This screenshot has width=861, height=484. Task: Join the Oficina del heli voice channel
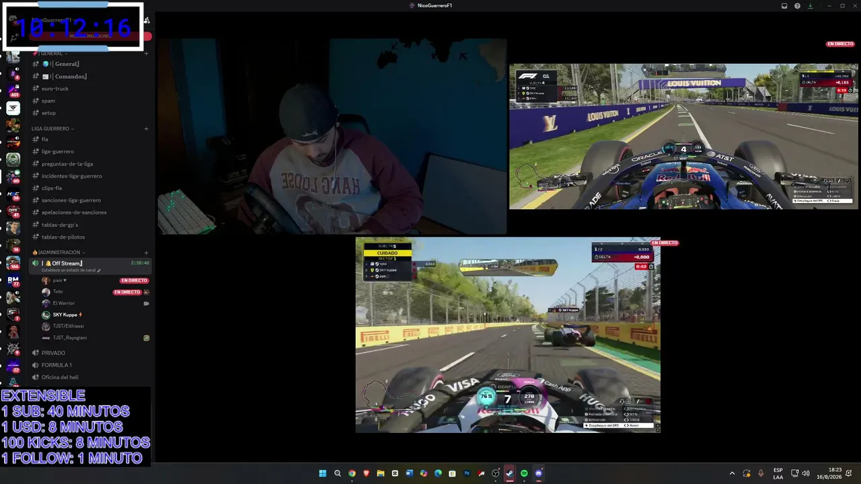click(x=90, y=377)
